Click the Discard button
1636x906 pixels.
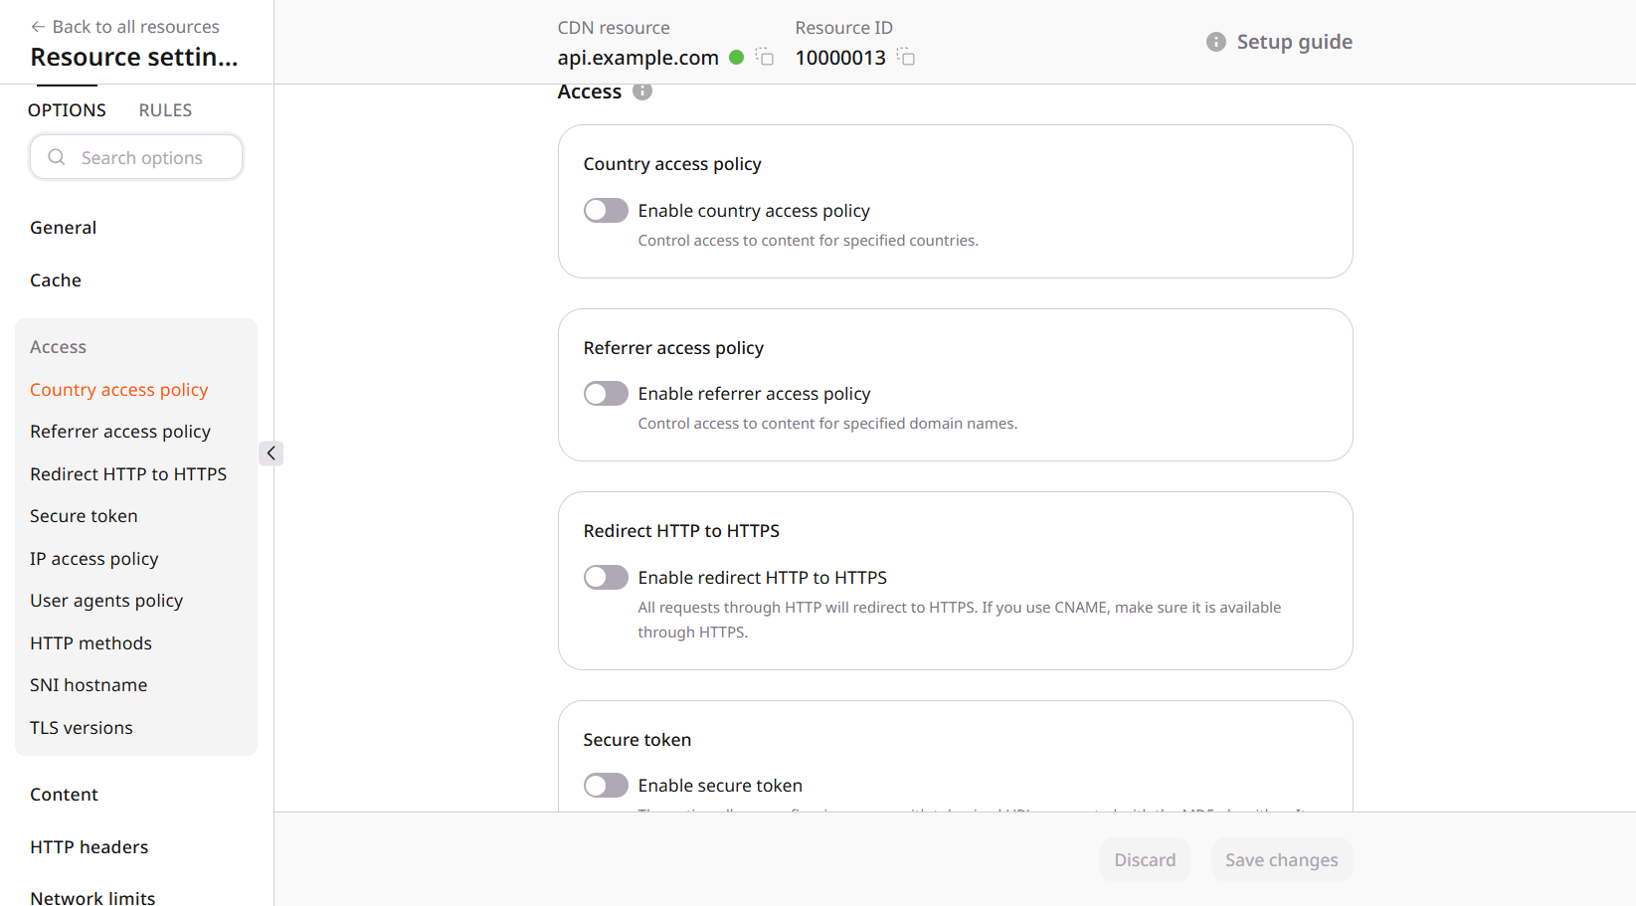[x=1145, y=860]
